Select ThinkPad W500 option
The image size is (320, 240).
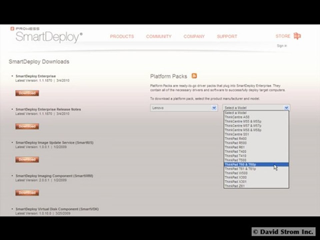[256, 173]
